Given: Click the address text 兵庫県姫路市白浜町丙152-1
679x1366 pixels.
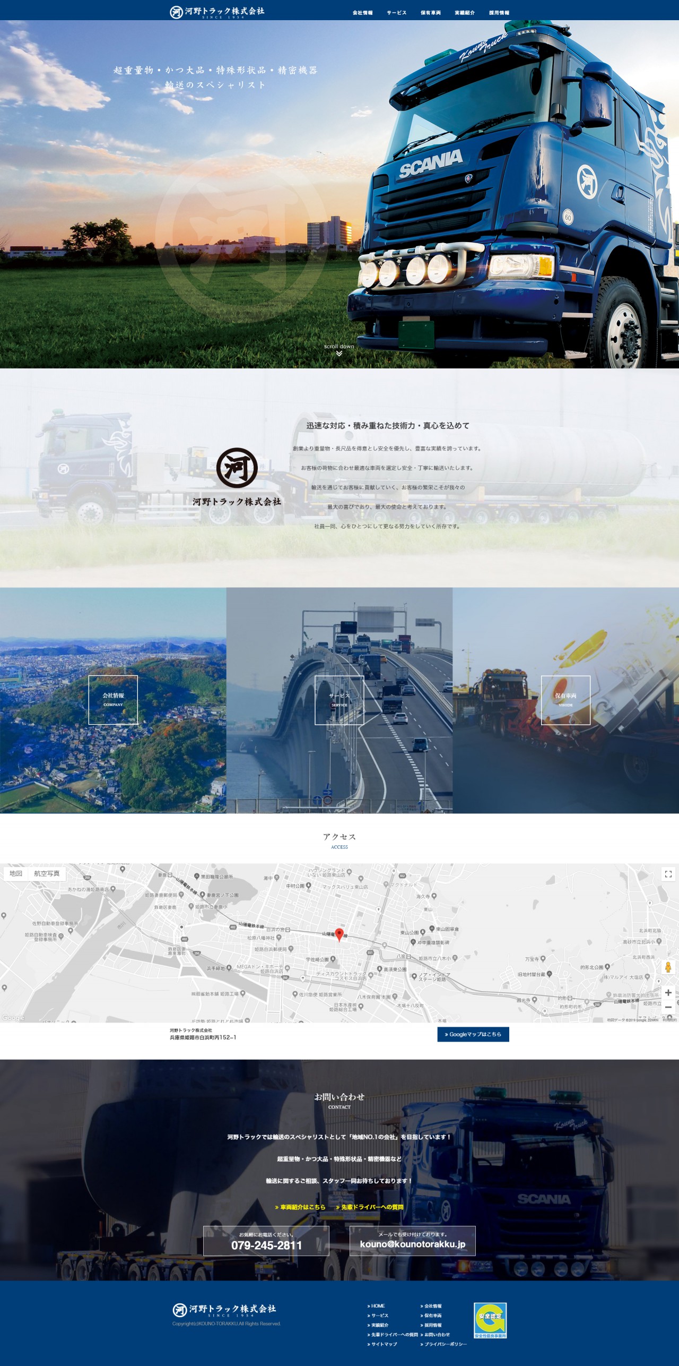Looking at the screenshot, I should 203,1037.
